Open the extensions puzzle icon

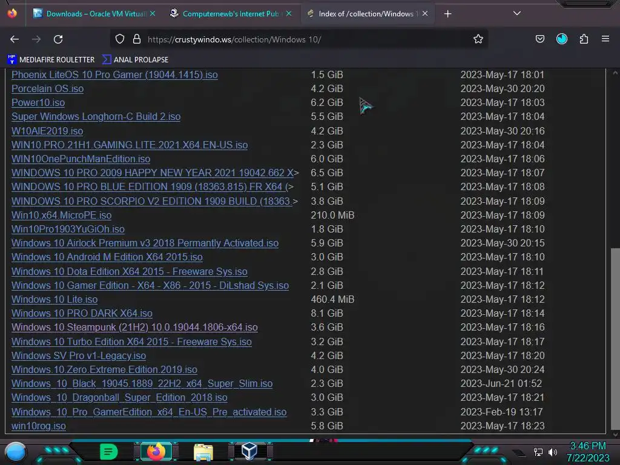click(x=584, y=39)
